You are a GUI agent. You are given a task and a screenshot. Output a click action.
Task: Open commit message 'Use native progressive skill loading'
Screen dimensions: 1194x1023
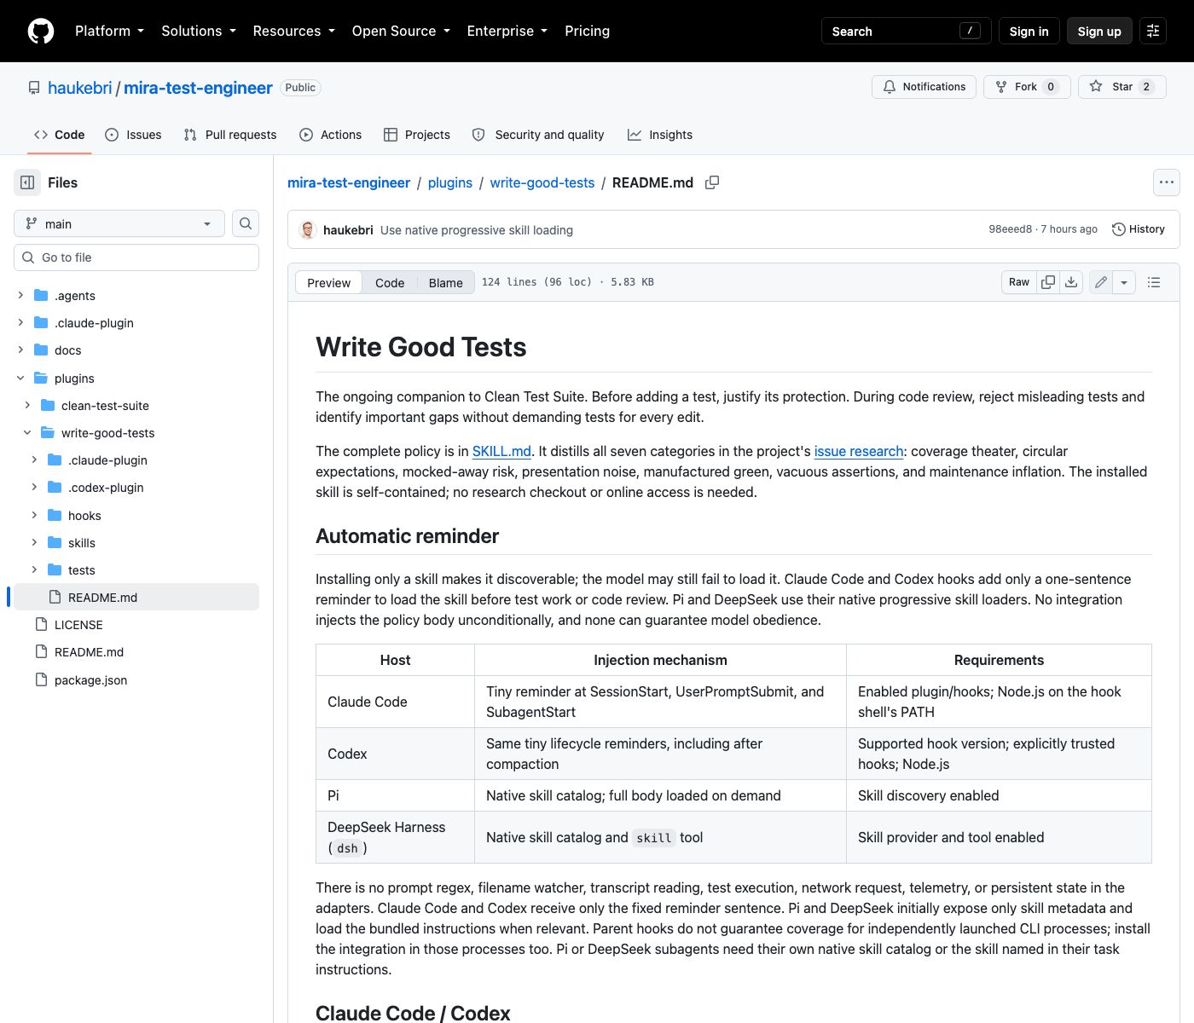click(x=477, y=230)
